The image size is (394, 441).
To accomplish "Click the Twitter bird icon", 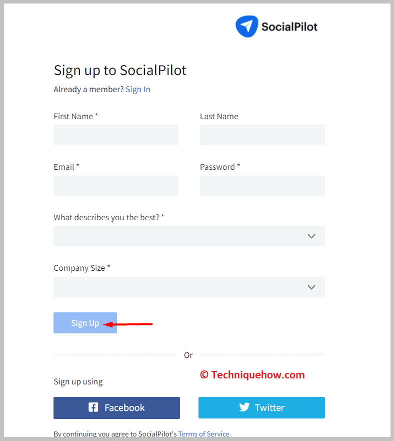I will [244, 407].
